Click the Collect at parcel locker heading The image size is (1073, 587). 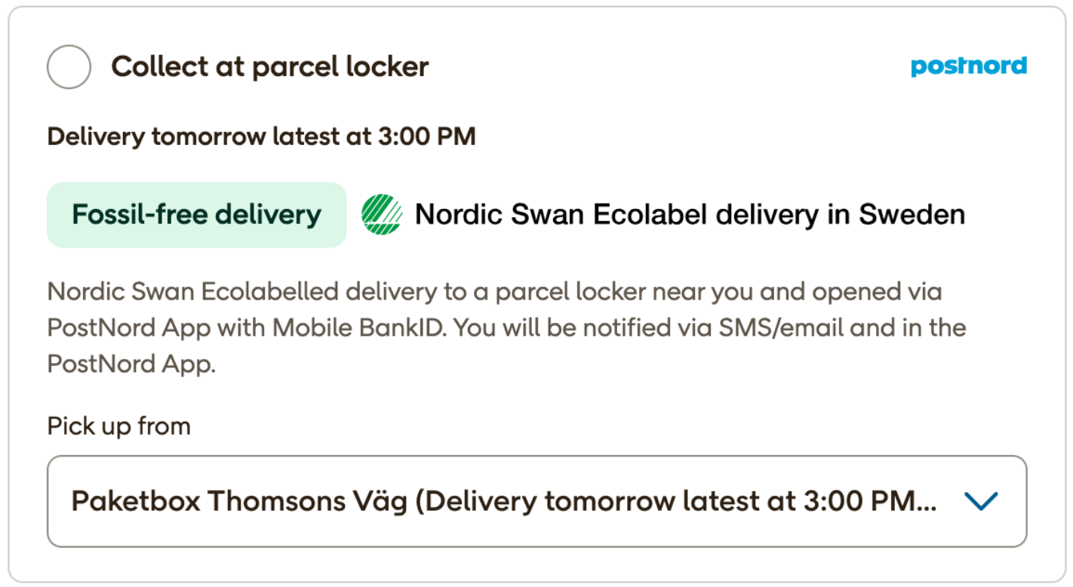(269, 66)
